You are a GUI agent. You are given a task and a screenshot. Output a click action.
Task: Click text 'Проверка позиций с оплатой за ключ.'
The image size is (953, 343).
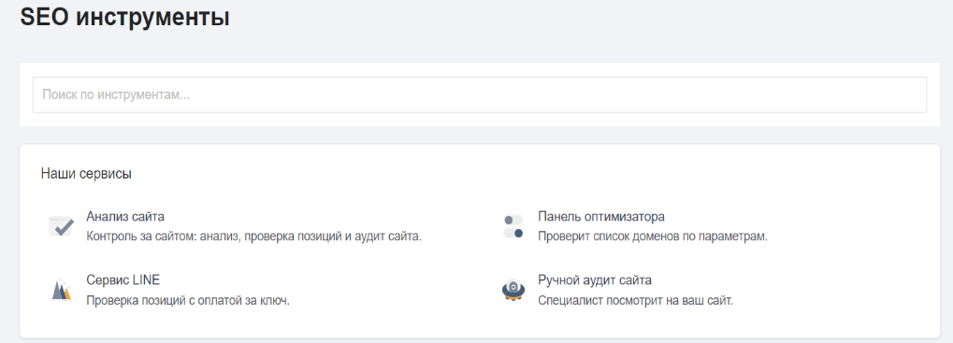pos(188,300)
